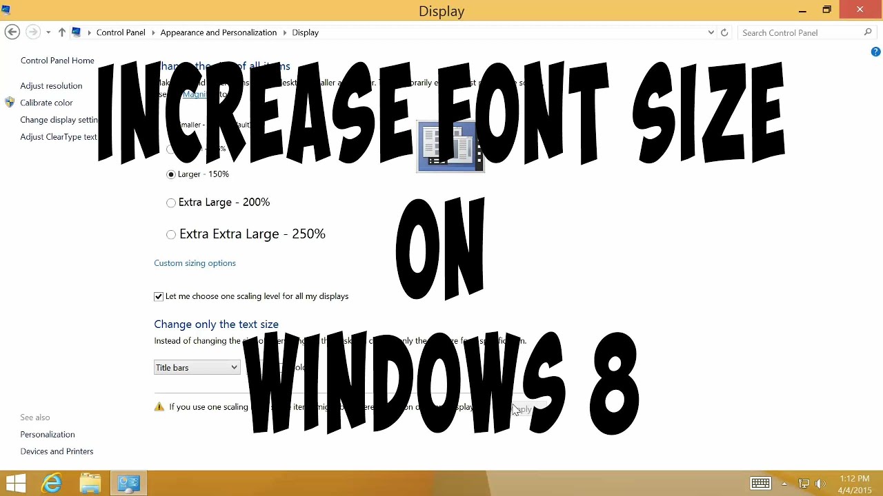Screen dimensions: 883x496
Task: Select the Display breadcrumb item
Action: [305, 32]
